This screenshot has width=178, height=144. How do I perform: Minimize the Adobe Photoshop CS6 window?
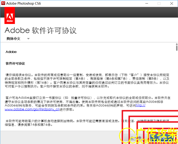click(x=147, y=3)
